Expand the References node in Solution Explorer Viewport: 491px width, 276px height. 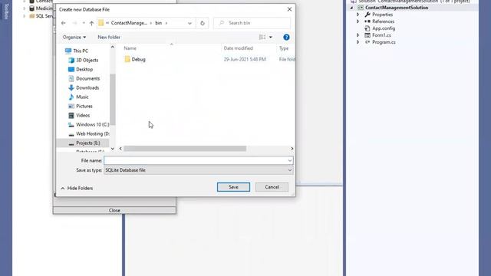pyautogui.click(x=358, y=21)
